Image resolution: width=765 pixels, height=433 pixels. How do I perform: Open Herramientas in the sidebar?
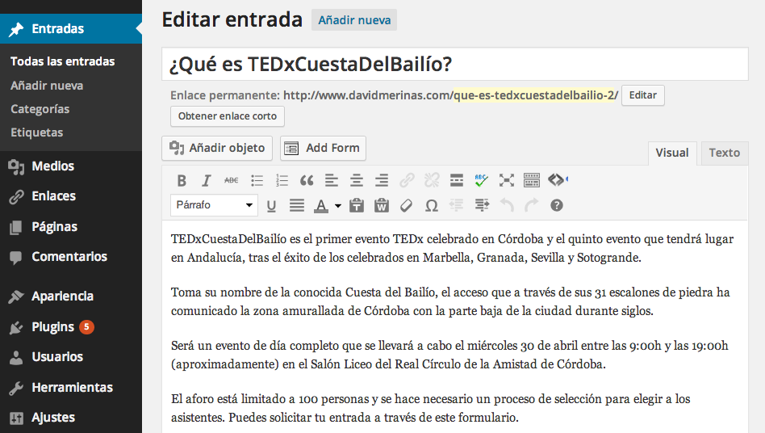coord(71,387)
